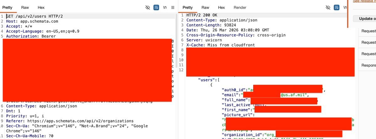Click the Google Chrome";v="146" continuation line

pyautogui.click(x=24, y=131)
